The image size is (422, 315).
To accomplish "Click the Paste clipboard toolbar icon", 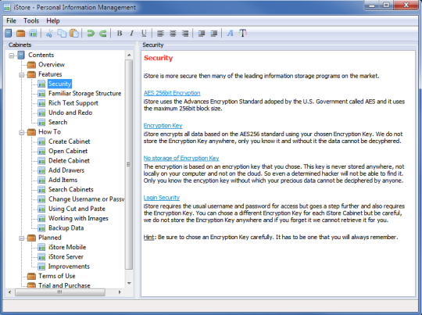I will [74, 34].
